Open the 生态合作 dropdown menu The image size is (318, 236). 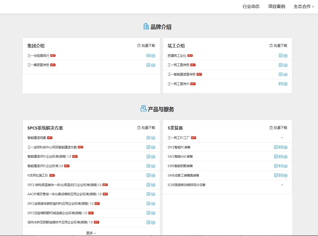point(304,7)
